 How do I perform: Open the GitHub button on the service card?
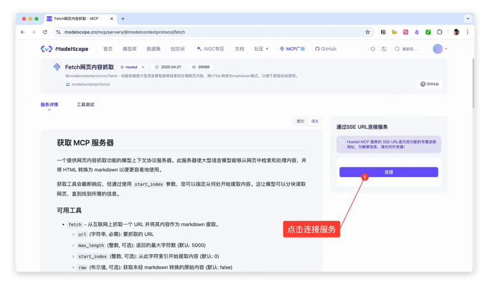[429, 84]
